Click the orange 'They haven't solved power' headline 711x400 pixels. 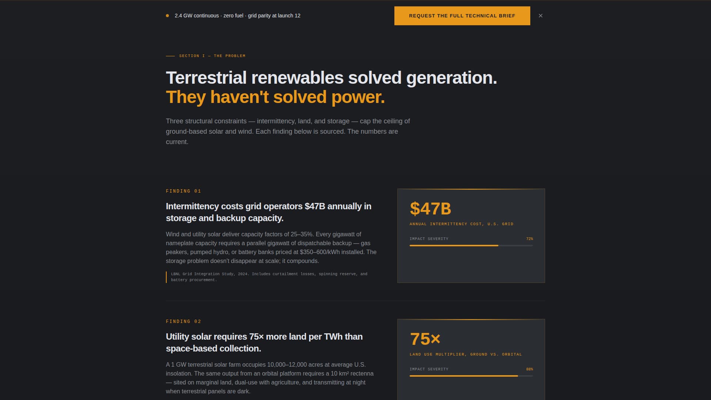coord(275,97)
